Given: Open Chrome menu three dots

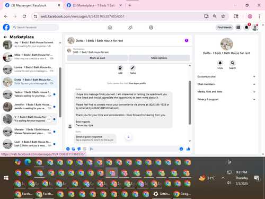Looking at the screenshot, I should click(x=259, y=16).
